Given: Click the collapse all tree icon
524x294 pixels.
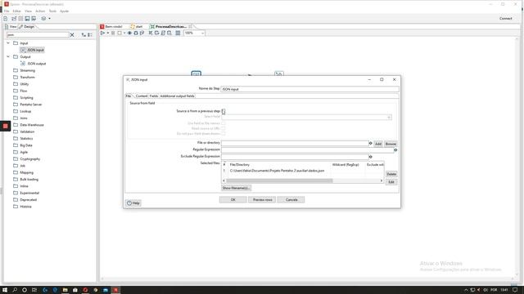Looking at the screenshot, I should pos(90,34).
